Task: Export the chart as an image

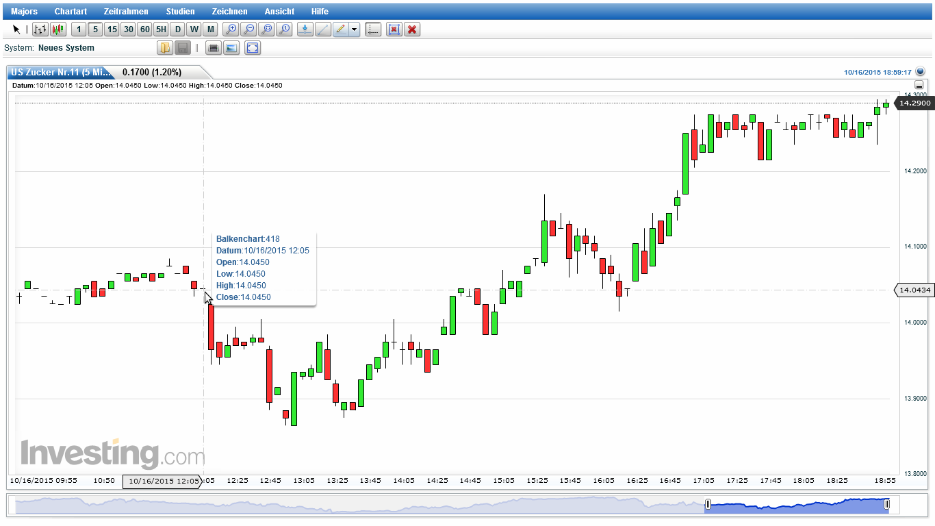Action: (231, 48)
